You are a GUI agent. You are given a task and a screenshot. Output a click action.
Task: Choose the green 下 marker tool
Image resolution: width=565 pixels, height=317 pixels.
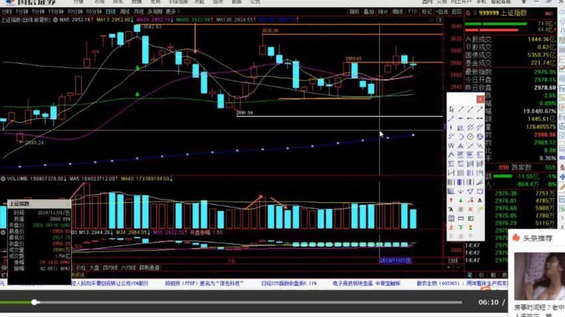click(461, 227)
